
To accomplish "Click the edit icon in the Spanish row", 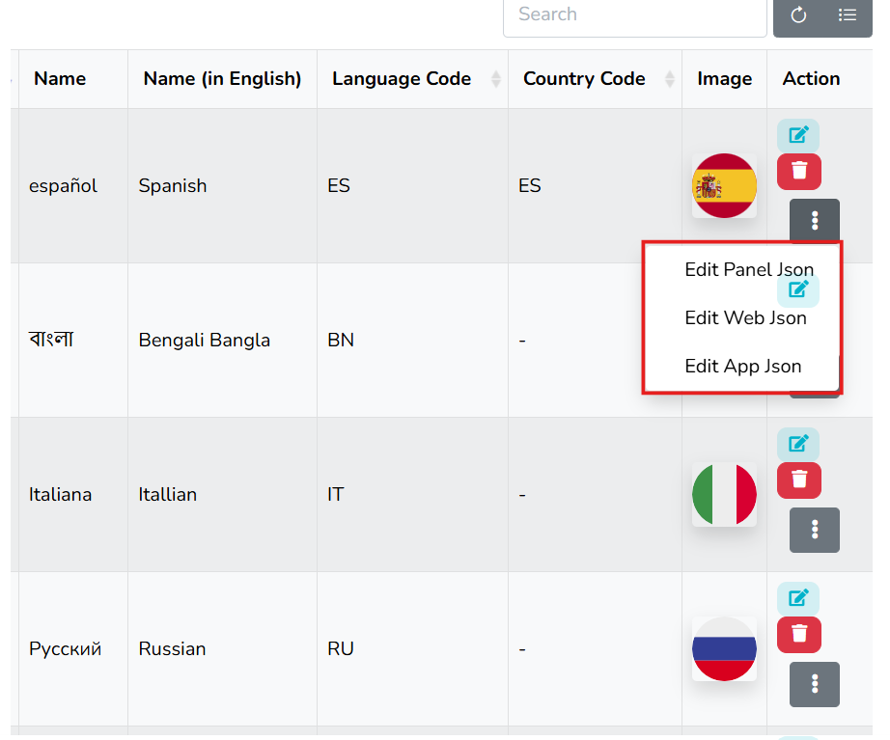I will pos(798,135).
